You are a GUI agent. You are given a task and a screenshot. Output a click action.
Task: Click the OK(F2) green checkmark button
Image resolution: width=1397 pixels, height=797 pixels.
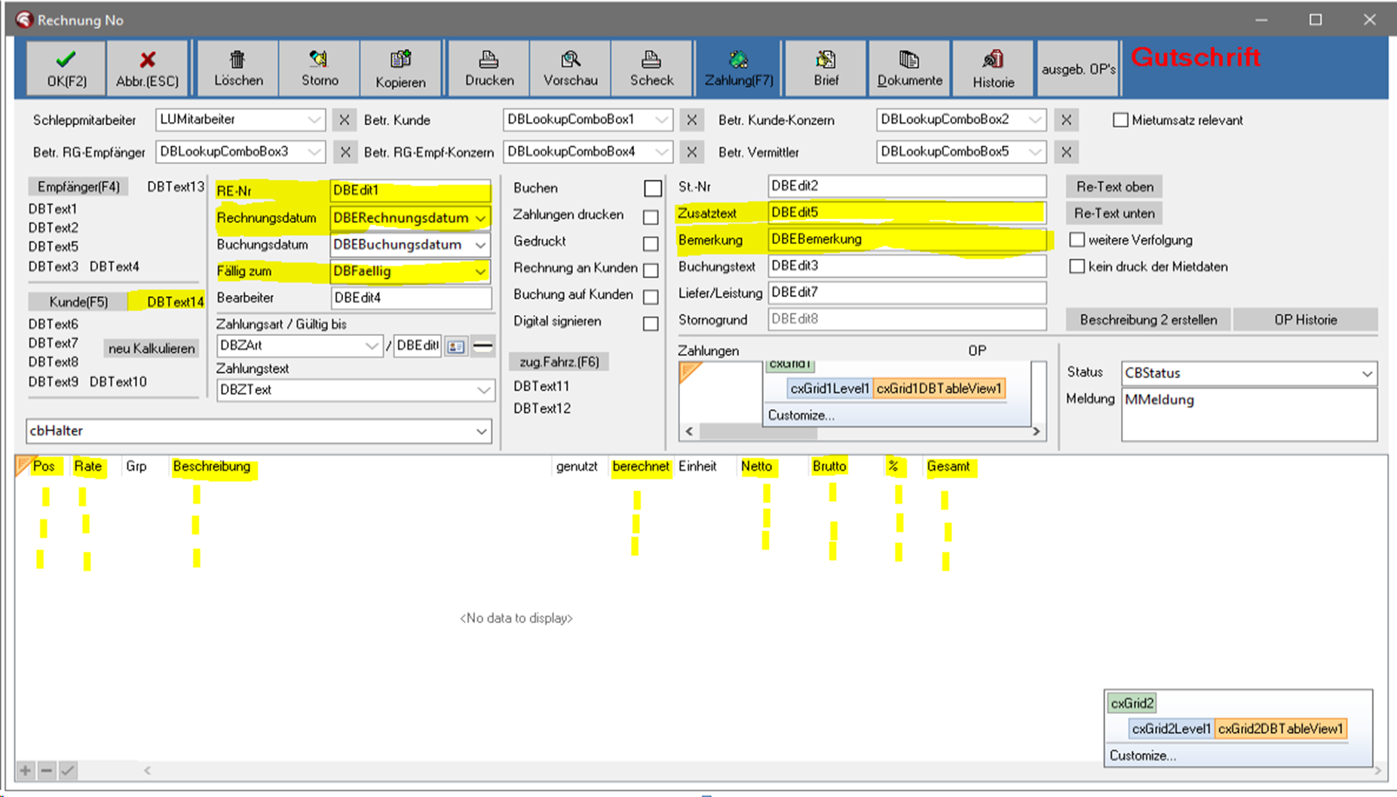click(x=66, y=68)
